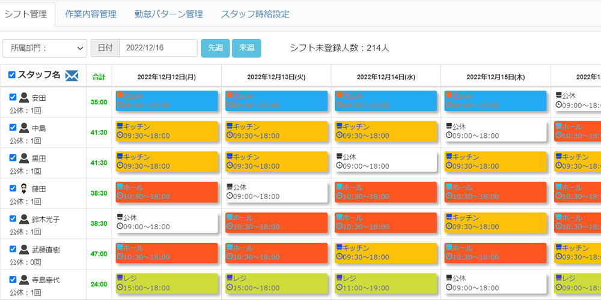Click task icon in 鈴木光子's Dec 12 公休 card

point(120,217)
